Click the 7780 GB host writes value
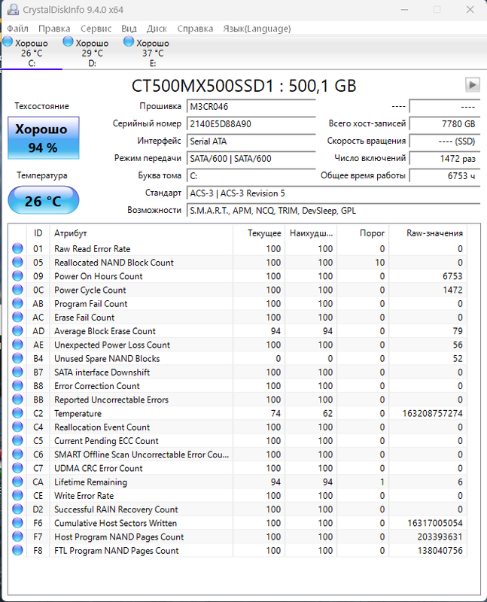 click(x=444, y=123)
